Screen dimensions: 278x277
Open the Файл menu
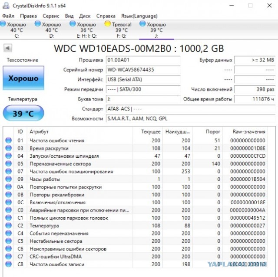8,16
